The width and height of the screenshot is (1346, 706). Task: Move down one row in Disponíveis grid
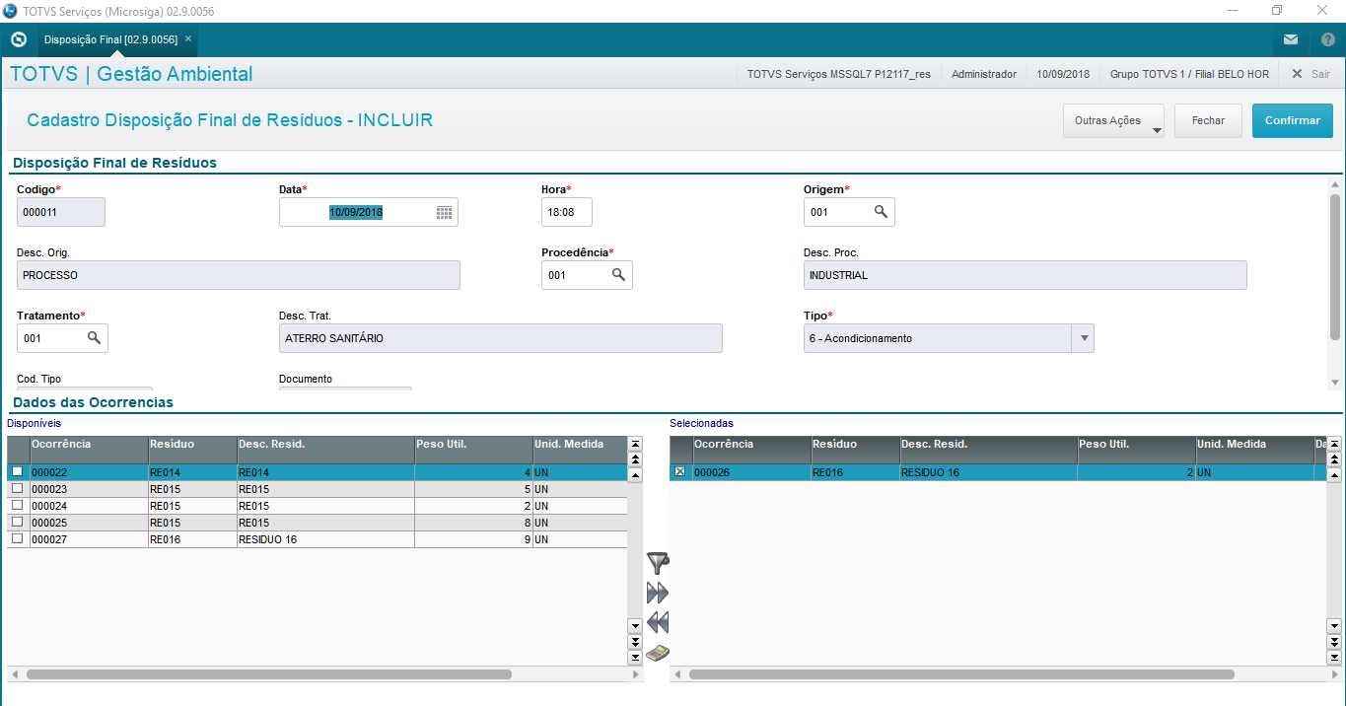click(635, 625)
